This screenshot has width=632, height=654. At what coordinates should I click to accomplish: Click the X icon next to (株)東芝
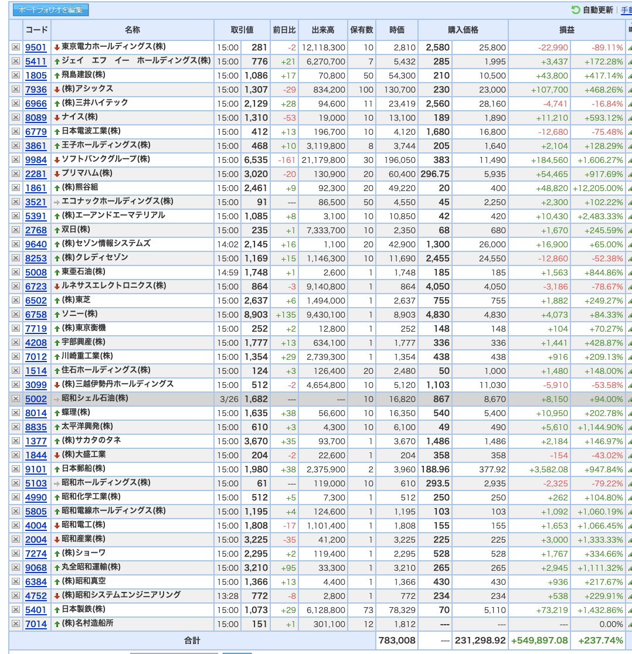coord(15,300)
